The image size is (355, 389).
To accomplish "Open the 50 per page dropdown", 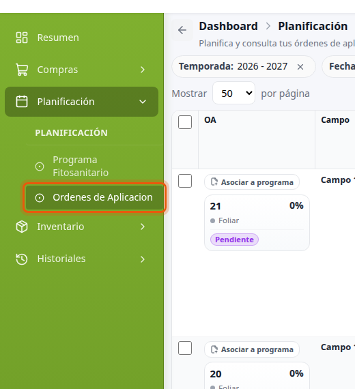I will tap(234, 93).
